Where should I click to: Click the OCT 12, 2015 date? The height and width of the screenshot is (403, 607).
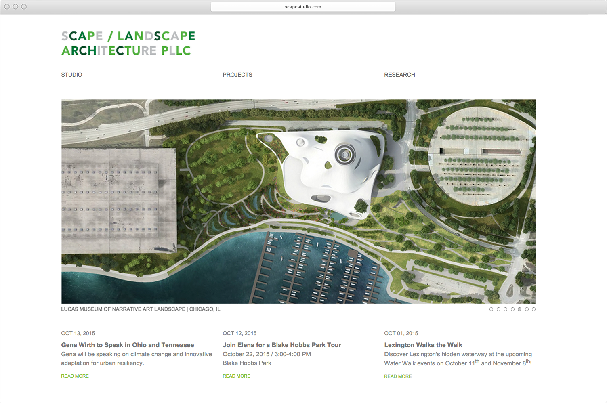(x=239, y=333)
